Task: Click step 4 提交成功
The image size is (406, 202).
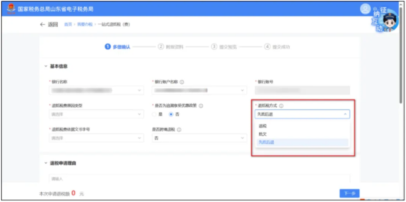Action: click(277, 47)
